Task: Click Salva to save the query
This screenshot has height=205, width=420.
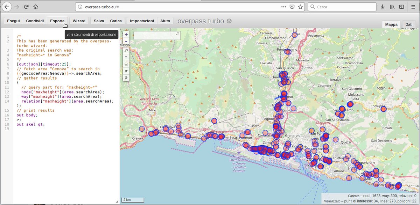Action: click(99, 21)
